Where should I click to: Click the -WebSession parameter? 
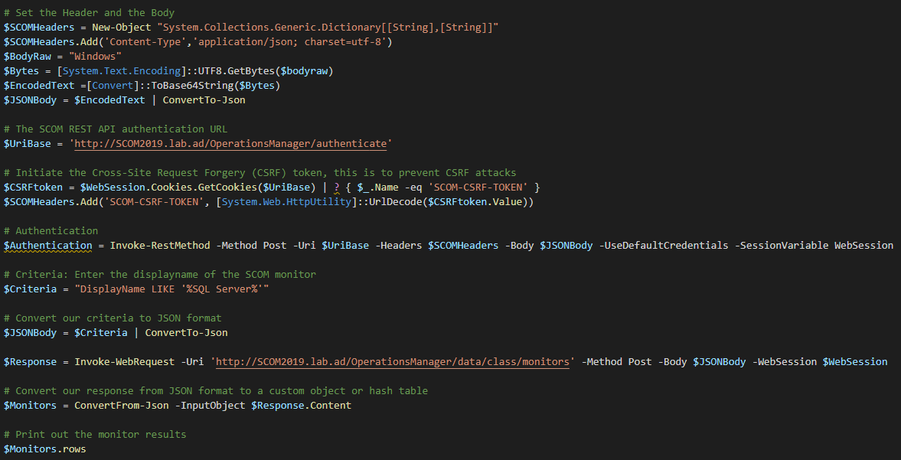pos(785,362)
